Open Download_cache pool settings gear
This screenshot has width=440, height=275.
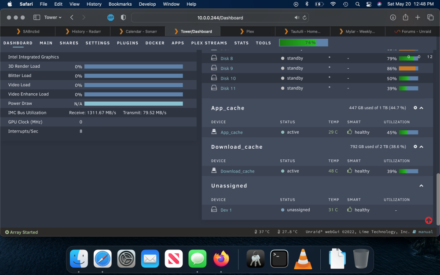coord(415,147)
